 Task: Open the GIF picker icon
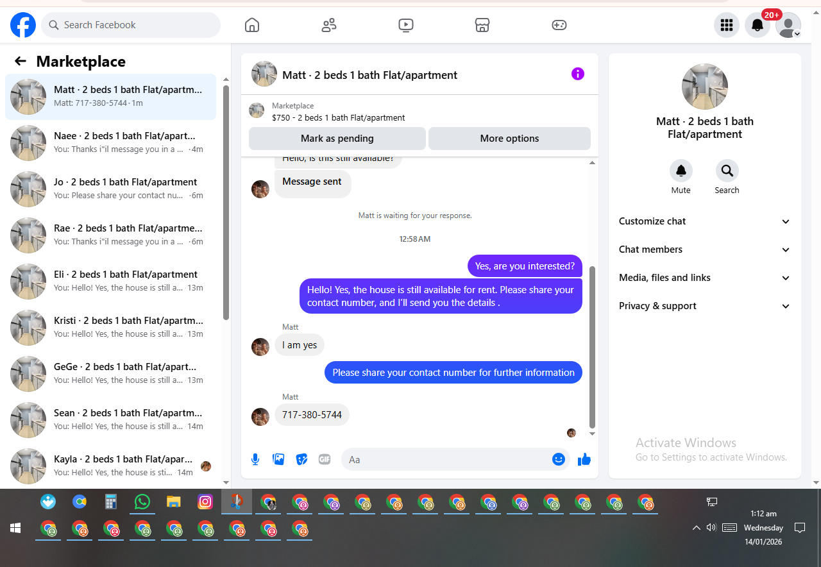(x=325, y=459)
